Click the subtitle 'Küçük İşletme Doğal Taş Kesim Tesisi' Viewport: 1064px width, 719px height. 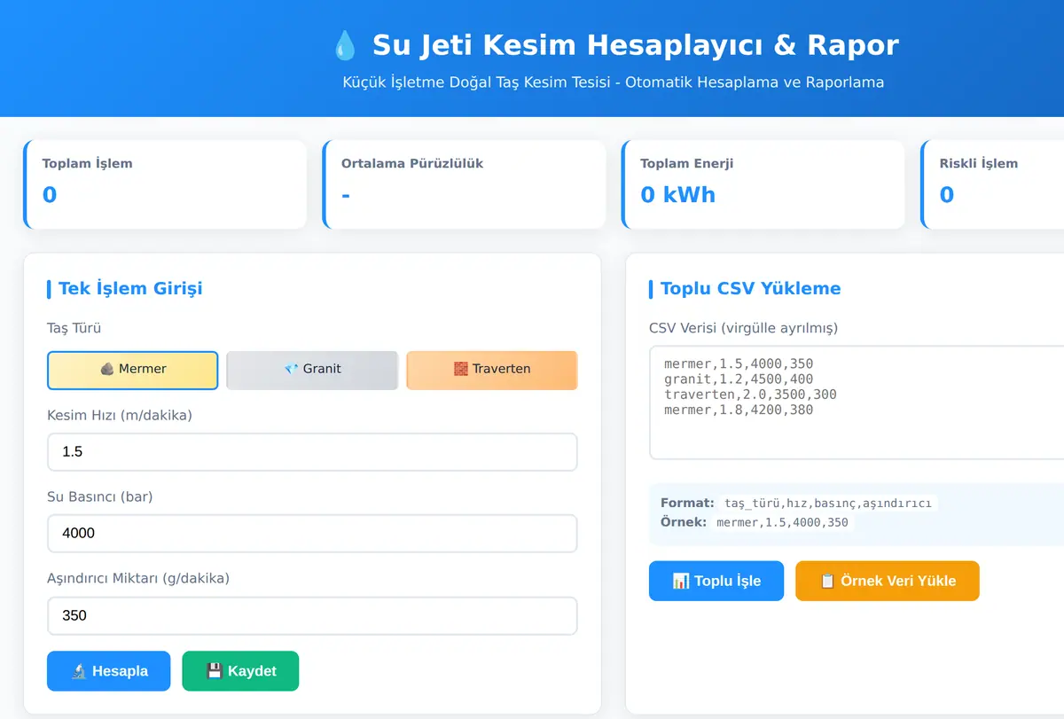click(476, 82)
